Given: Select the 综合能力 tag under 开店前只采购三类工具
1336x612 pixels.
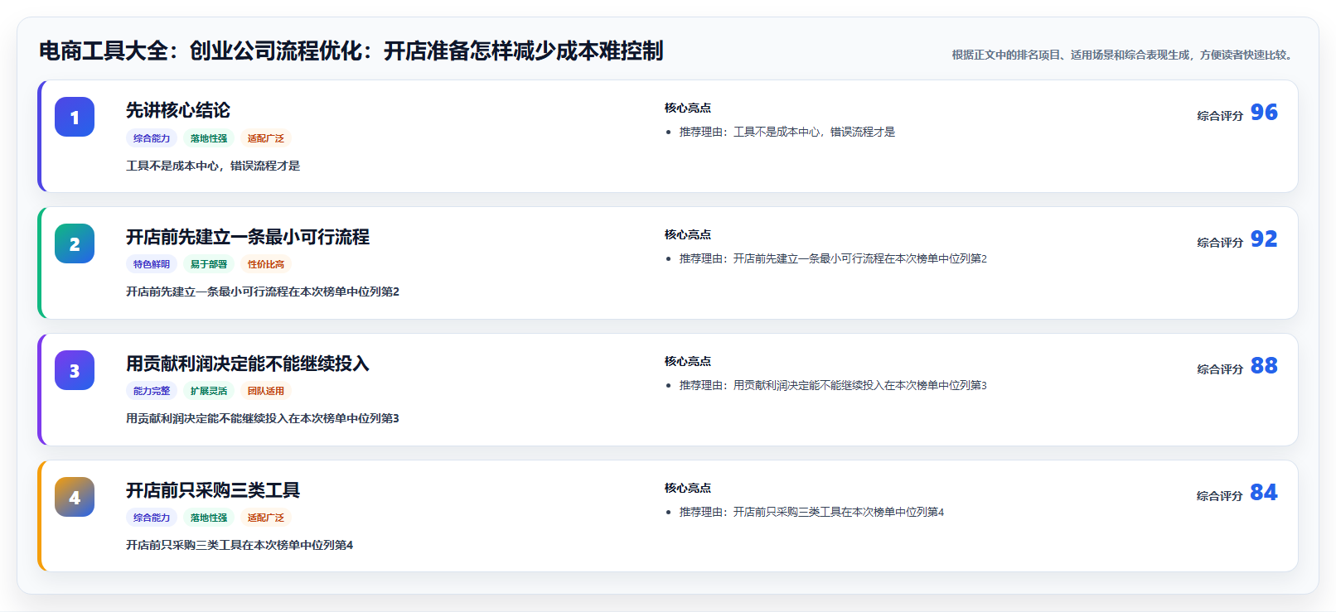Looking at the screenshot, I should click(x=152, y=518).
